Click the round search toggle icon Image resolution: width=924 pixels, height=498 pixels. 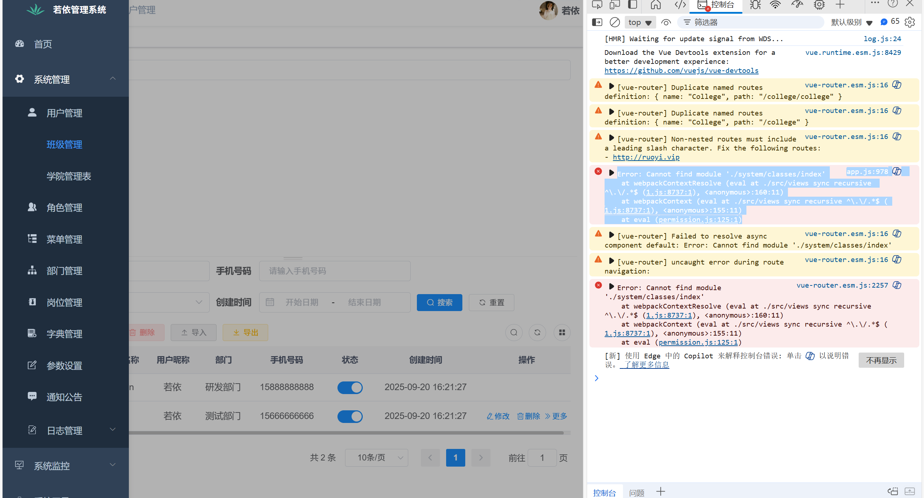point(514,332)
